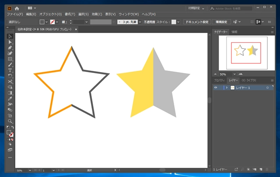The height and width of the screenshot is (177, 280).
Task: Switch to the プロパティ tab
Action: click(x=220, y=80)
